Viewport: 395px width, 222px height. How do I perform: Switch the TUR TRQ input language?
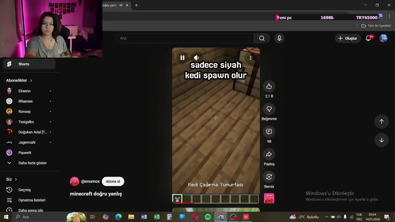click(x=359, y=217)
